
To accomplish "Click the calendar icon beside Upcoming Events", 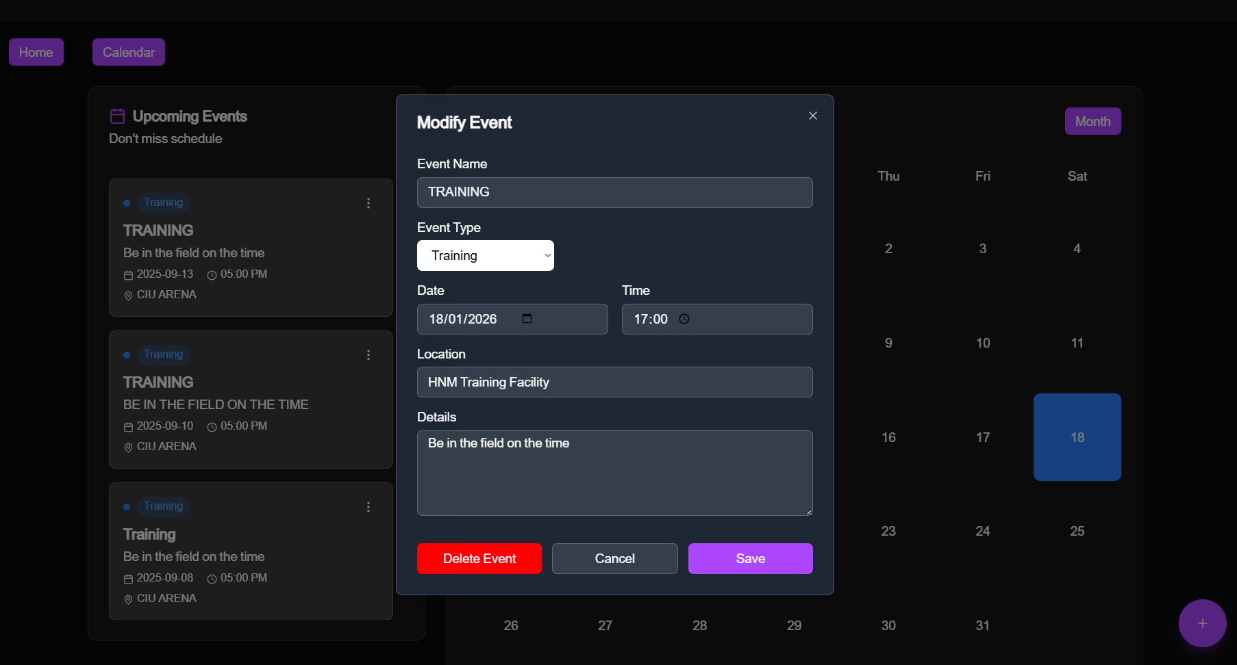I will point(117,116).
